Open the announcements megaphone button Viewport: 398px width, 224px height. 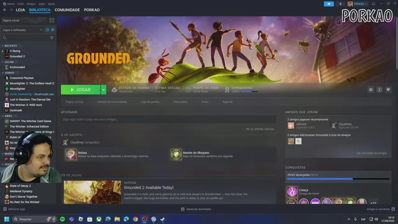pos(329,4)
